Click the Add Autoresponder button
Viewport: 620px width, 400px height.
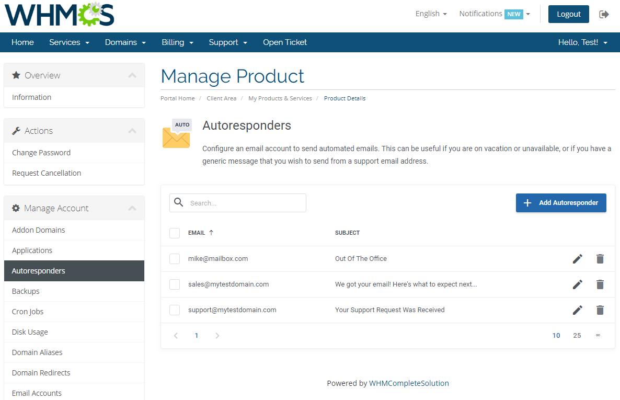[x=561, y=203]
